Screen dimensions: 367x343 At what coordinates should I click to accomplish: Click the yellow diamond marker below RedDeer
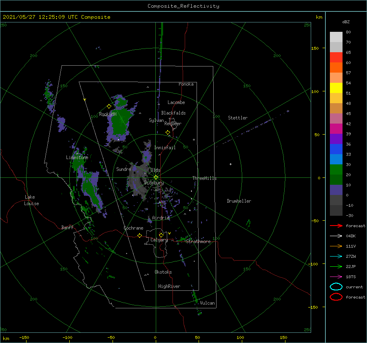[168, 133]
